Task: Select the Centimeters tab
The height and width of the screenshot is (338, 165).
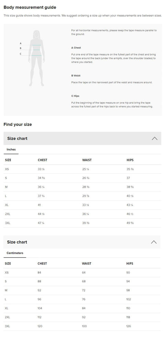Action: point(15,253)
